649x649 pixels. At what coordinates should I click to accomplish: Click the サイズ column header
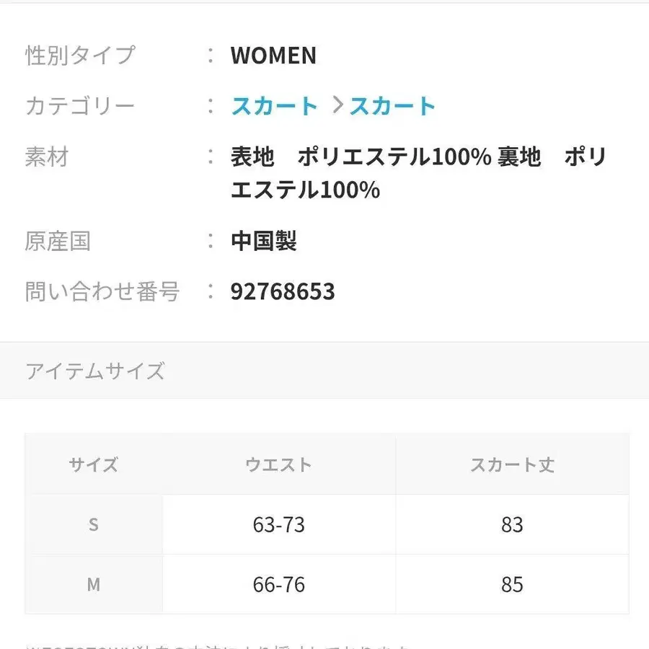click(x=92, y=465)
